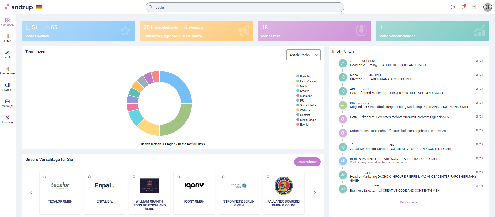Screen dimensions: 495x217
Task: Star the PAULANER BRAUEREI card
Action: pos(268,176)
